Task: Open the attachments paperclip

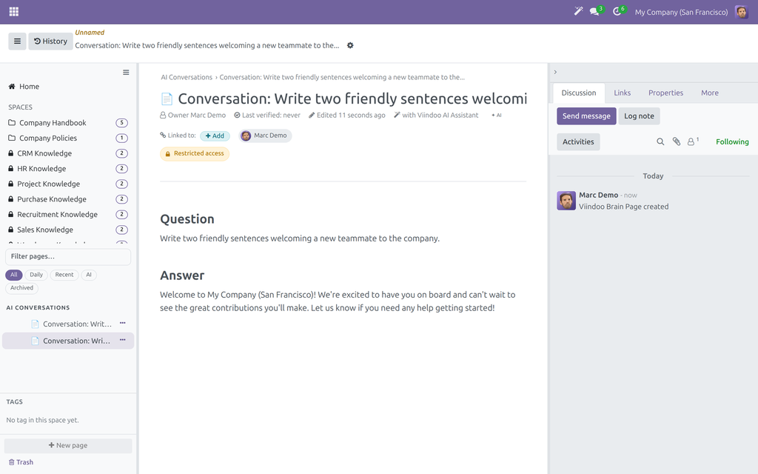Action: (x=677, y=141)
